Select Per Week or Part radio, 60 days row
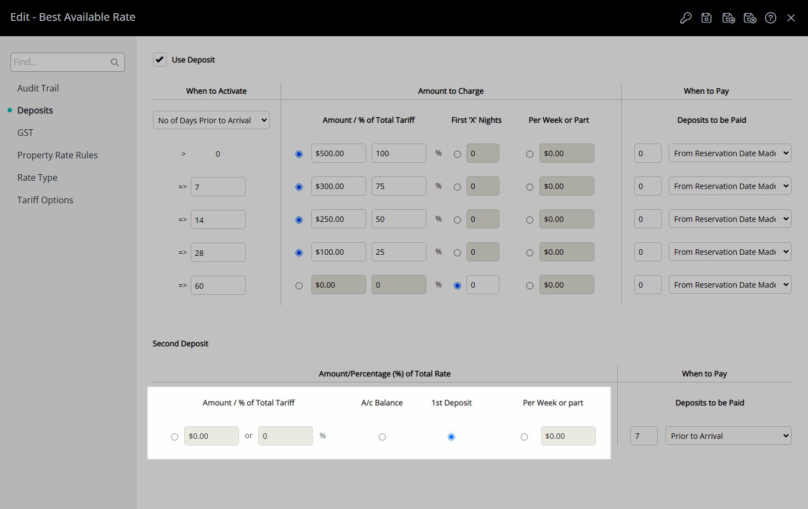Image resolution: width=808 pixels, height=509 pixels. 530,285
